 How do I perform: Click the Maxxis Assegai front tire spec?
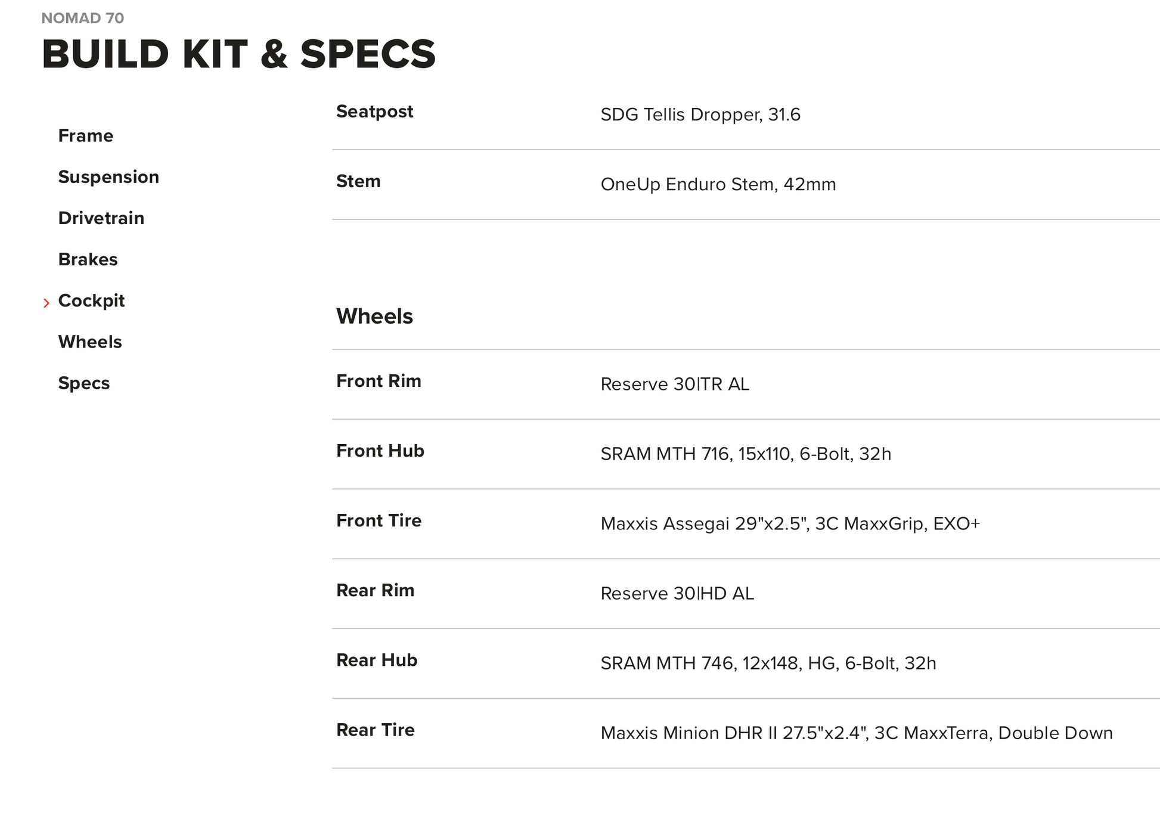pos(790,523)
